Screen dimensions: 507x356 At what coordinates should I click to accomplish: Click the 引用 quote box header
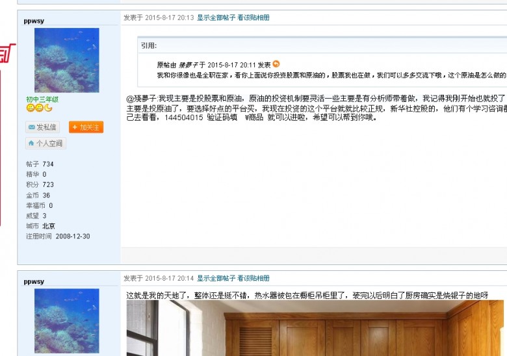[x=148, y=45]
